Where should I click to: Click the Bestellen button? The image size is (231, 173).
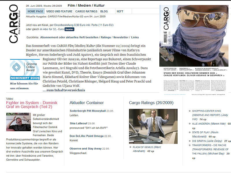click(69, 29)
